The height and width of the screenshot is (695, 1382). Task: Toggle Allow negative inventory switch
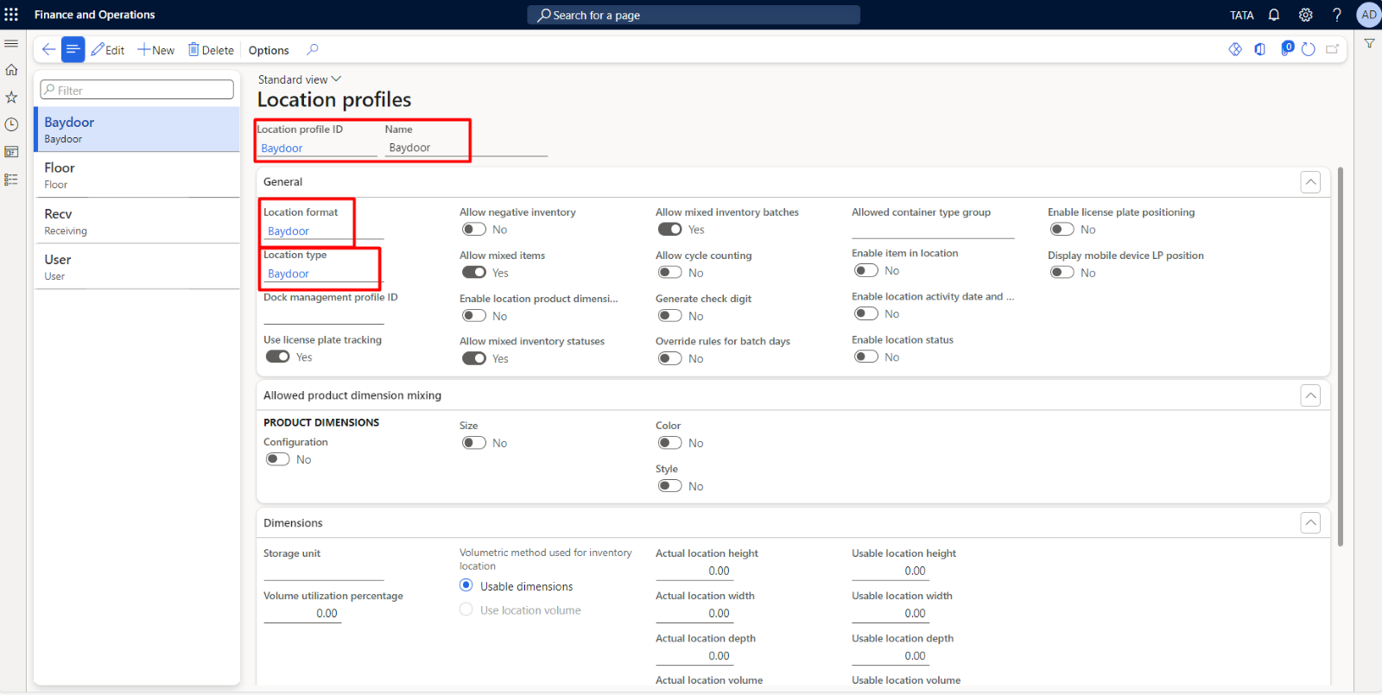point(474,230)
